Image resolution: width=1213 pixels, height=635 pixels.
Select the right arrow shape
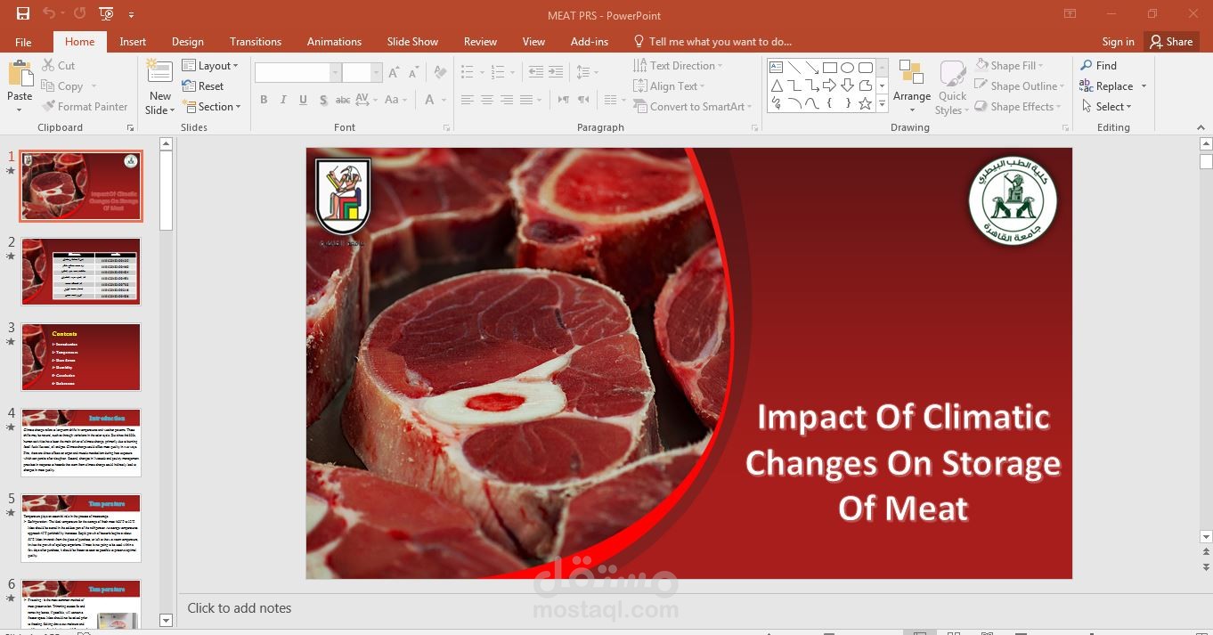829,85
